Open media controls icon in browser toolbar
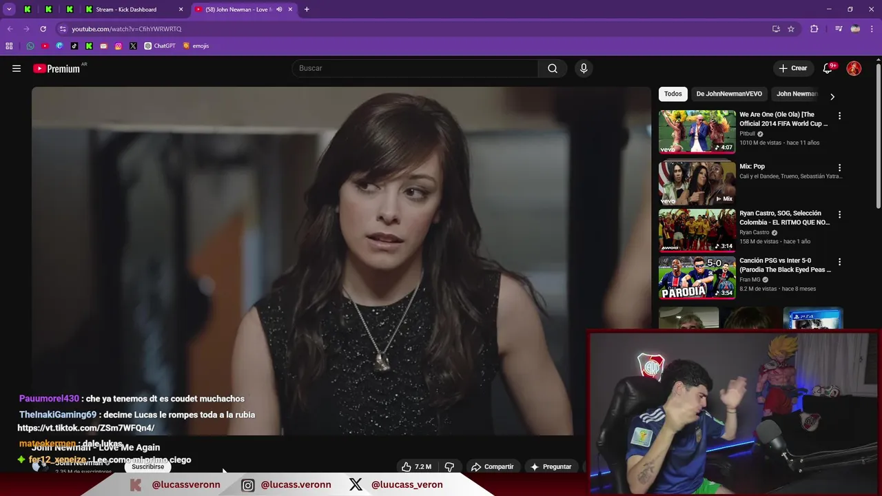This screenshot has height=496, width=882. click(839, 29)
